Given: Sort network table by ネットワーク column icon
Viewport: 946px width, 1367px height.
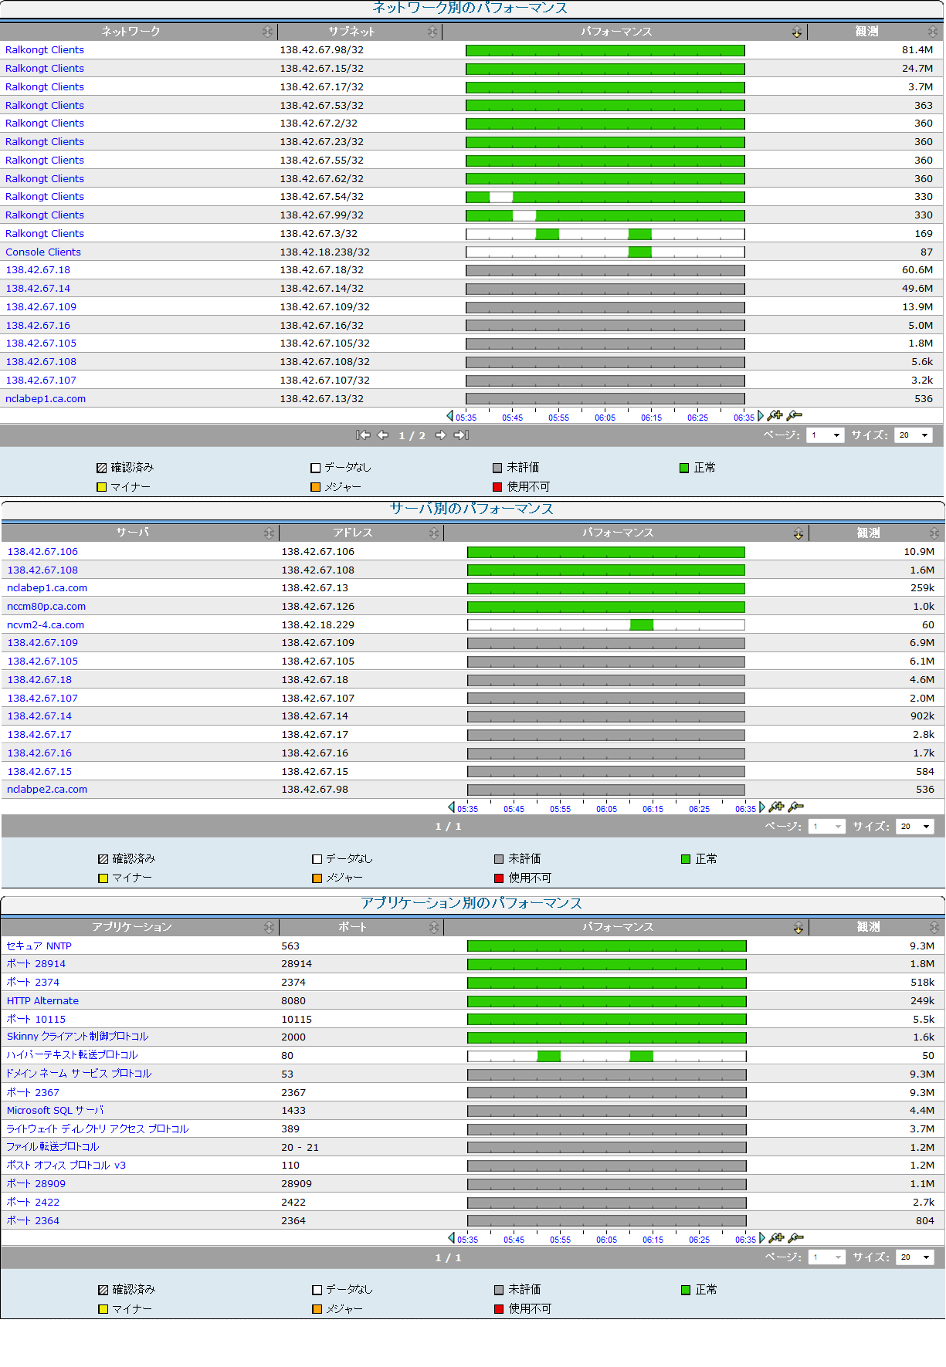Looking at the screenshot, I should click(x=267, y=32).
